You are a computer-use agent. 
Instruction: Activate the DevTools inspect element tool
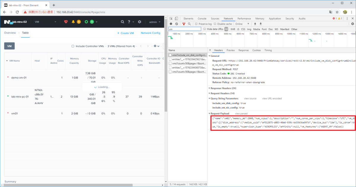pyautogui.click(x=171, y=19)
